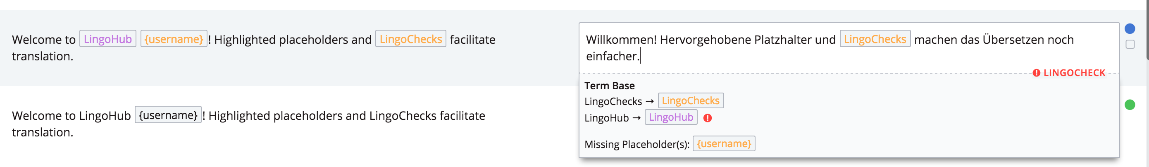
Task: Click the blue status dot
Action: pyautogui.click(x=1130, y=29)
